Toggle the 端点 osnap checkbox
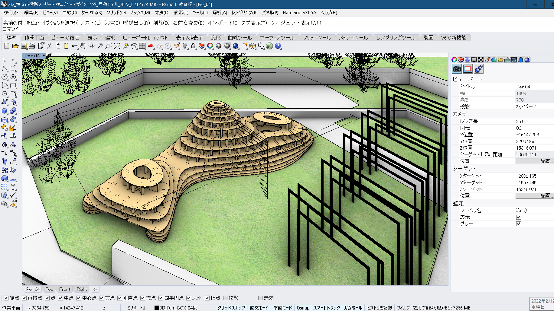 tap(6, 298)
